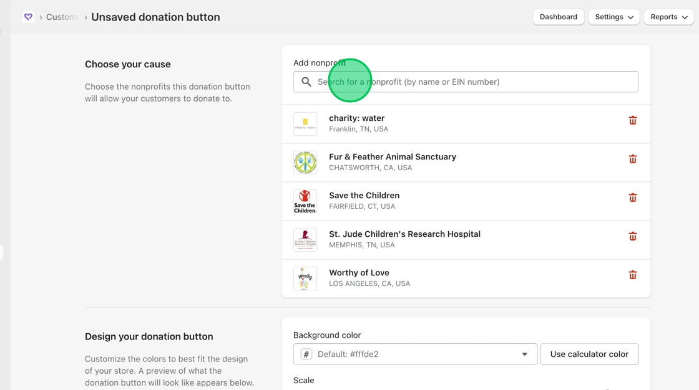Click the Add nonprofit label

[x=319, y=63]
